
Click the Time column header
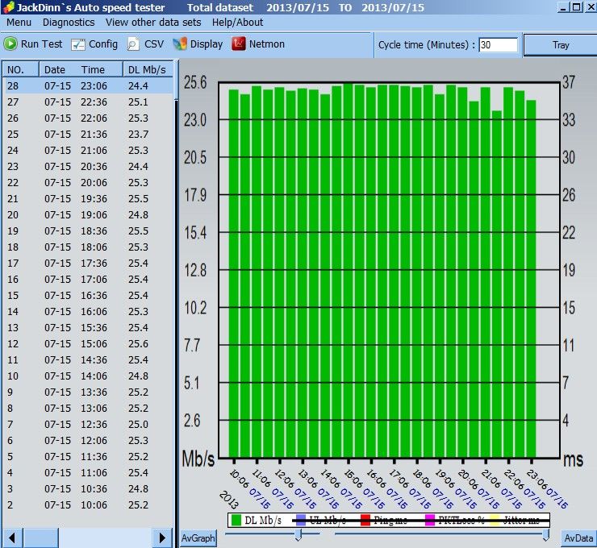coord(93,69)
